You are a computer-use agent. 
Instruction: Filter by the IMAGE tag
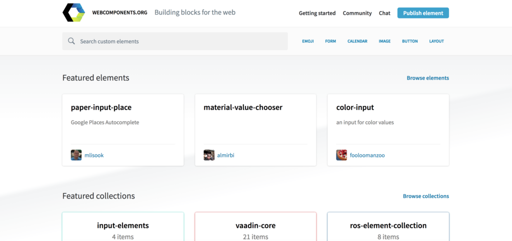point(384,41)
